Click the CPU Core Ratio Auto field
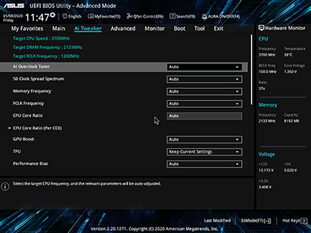 click(x=204, y=116)
